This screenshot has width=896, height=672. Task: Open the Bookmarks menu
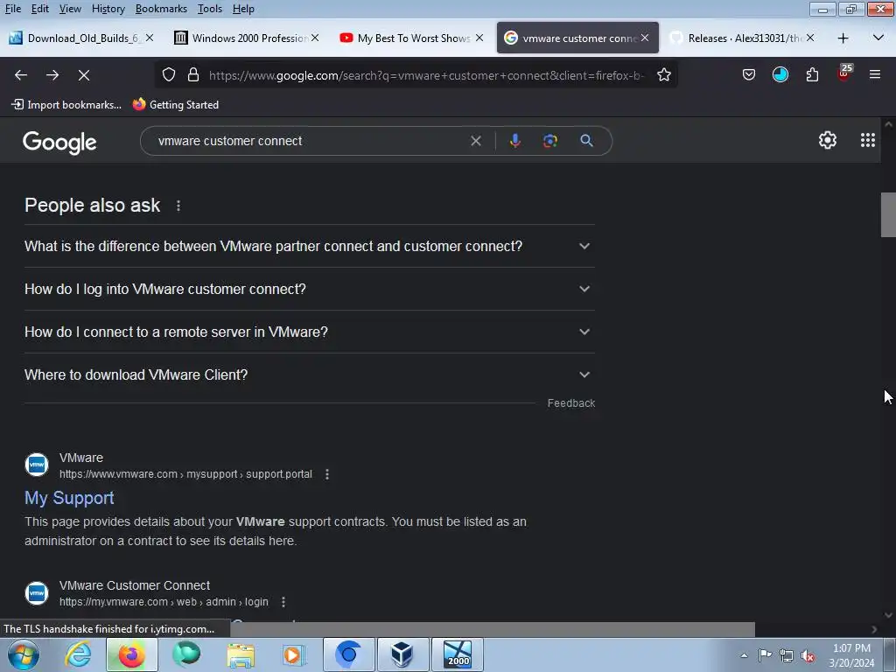coord(161,9)
